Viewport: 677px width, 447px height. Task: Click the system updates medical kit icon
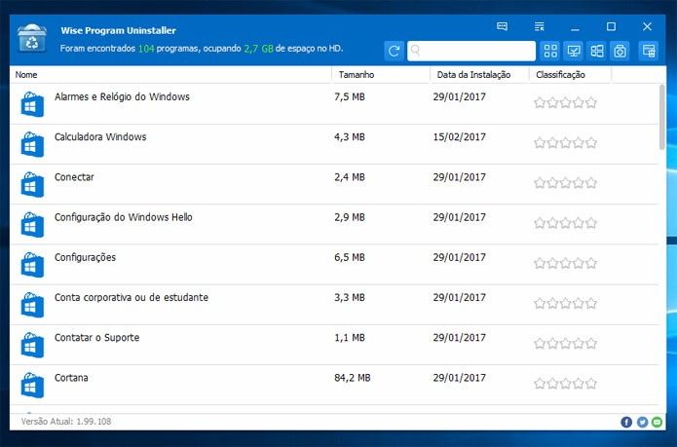(x=620, y=51)
